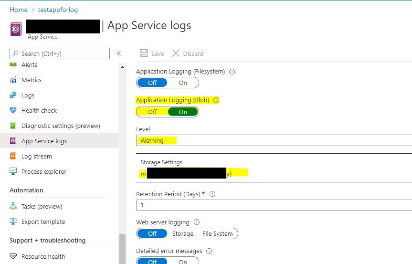Open info tooltip for Detailed error messages
The image size is (412, 264).
point(209,251)
